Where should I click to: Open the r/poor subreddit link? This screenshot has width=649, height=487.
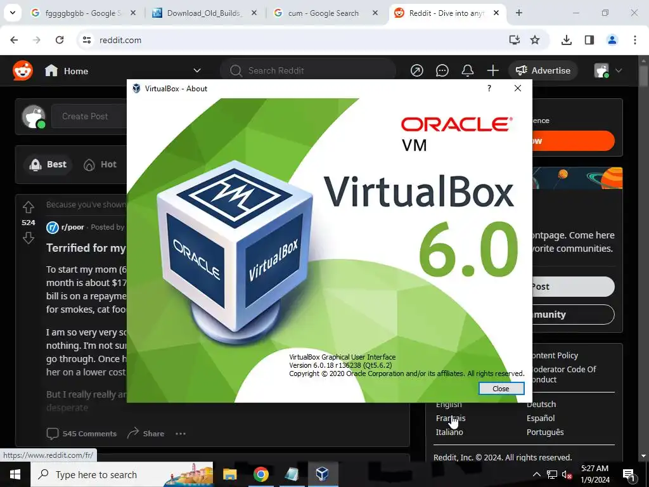72,227
